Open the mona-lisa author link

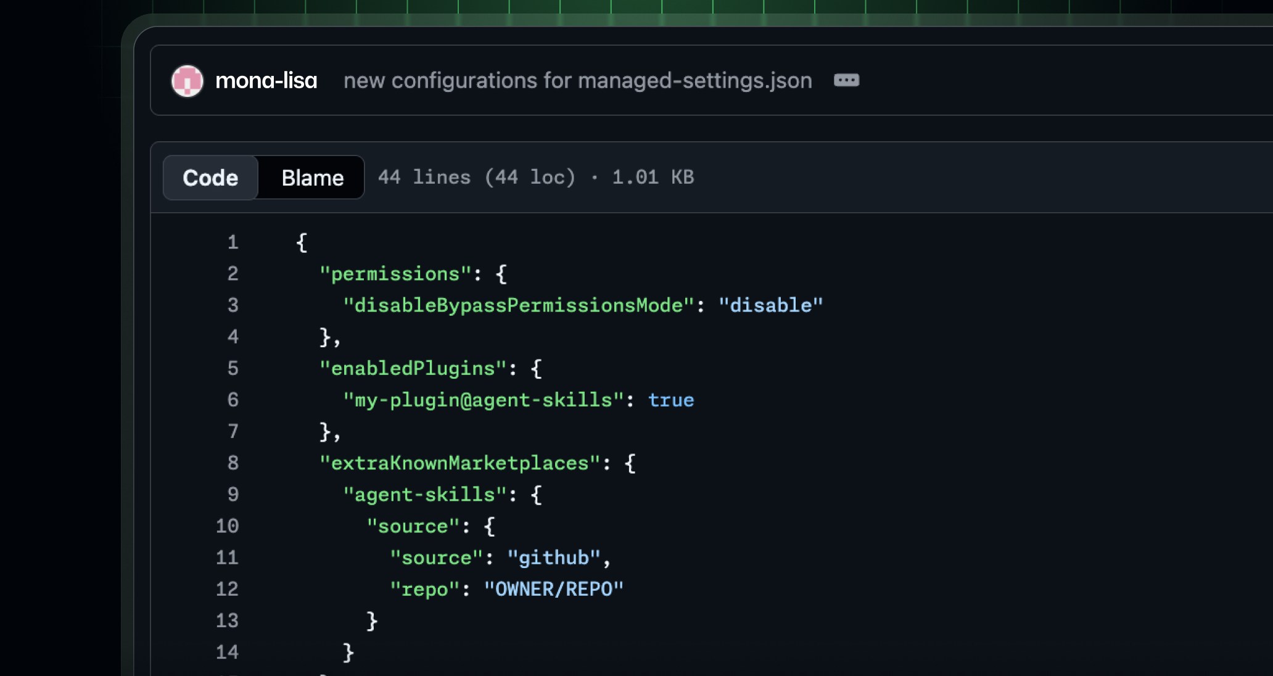266,80
